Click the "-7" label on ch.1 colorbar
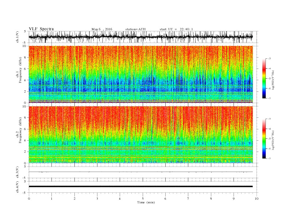Viewport: 289px width, 223px height. [269, 98]
